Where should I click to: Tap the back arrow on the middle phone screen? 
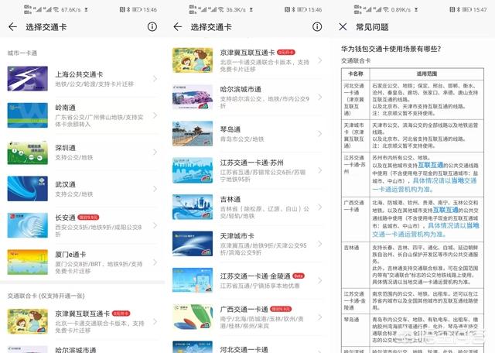click(x=178, y=27)
